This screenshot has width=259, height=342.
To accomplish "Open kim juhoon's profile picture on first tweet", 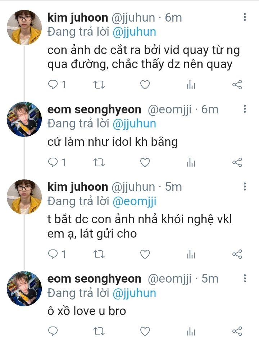I will (24, 27).
